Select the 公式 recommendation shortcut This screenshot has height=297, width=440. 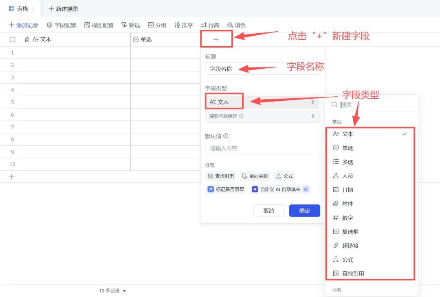point(284,176)
